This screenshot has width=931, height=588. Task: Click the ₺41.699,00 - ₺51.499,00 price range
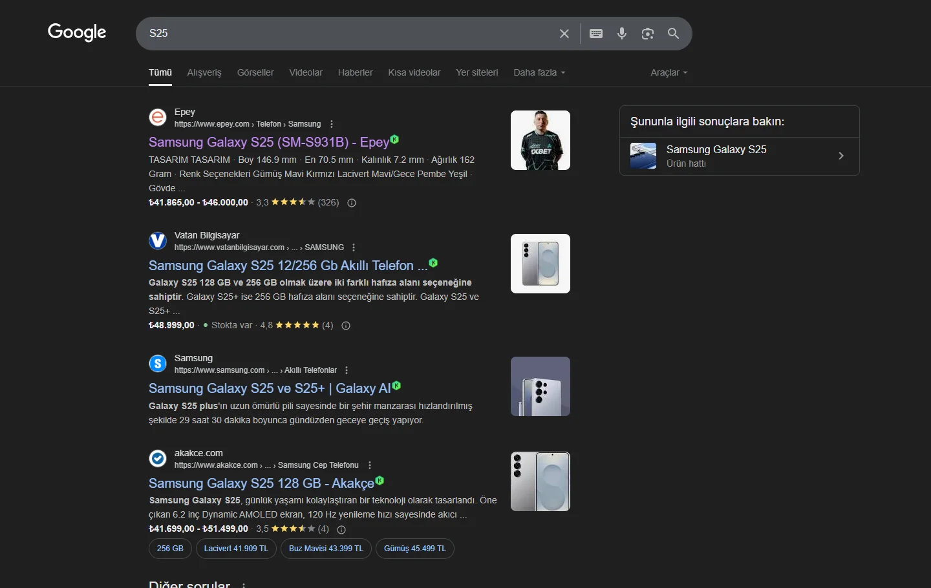[x=198, y=529]
